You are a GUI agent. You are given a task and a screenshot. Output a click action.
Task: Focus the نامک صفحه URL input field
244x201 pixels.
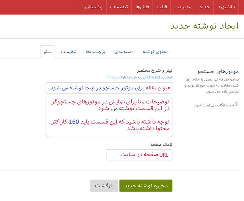(x=139, y=155)
